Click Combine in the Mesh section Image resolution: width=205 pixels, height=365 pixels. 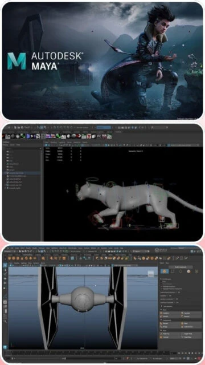click(170, 313)
